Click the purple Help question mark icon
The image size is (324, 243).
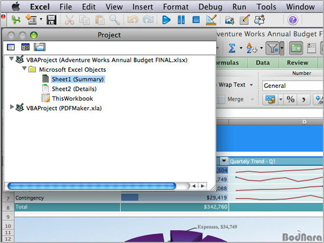(293, 20)
